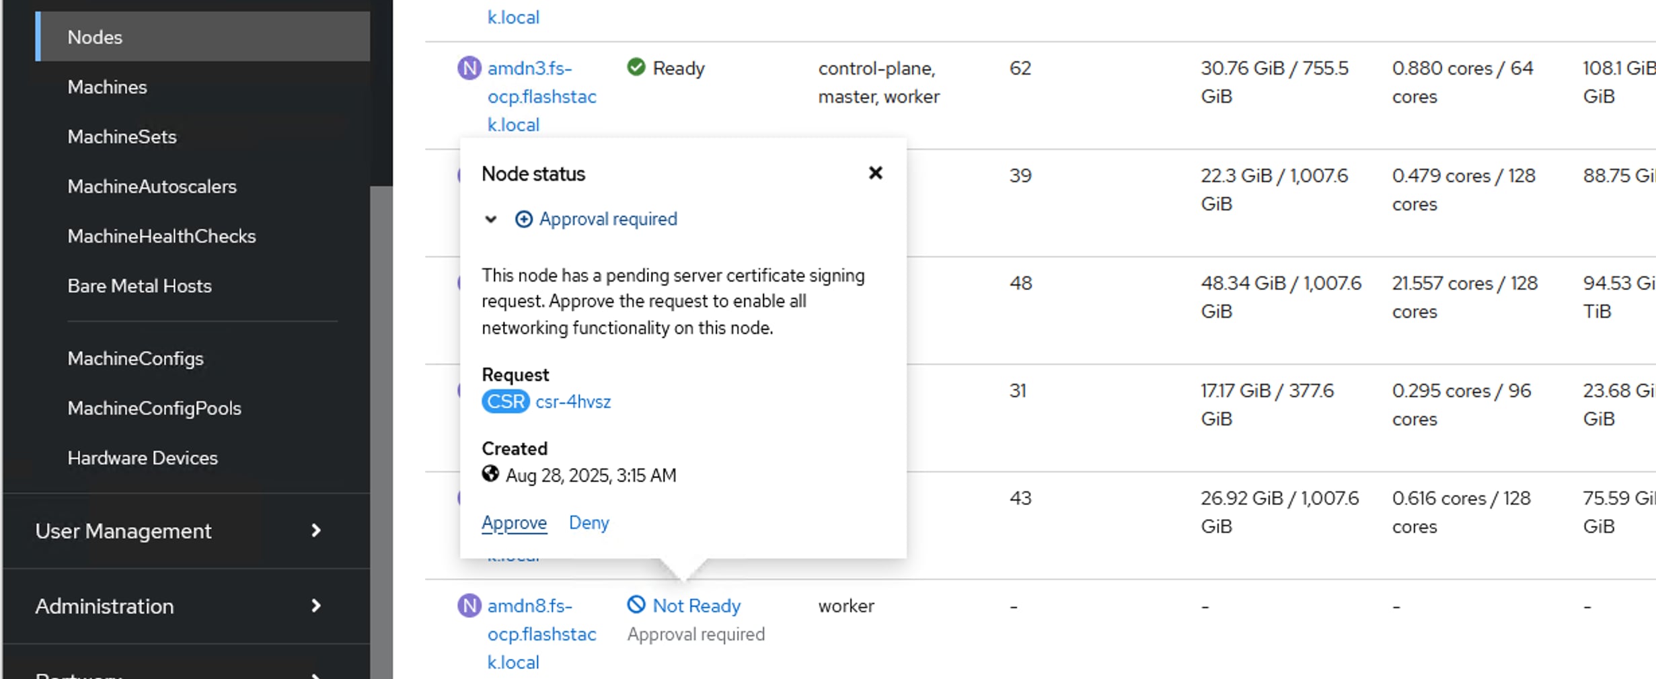Select Bare Metal Hosts in sidebar
Viewport: 1656px width, 679px height.
coord(139,286)
